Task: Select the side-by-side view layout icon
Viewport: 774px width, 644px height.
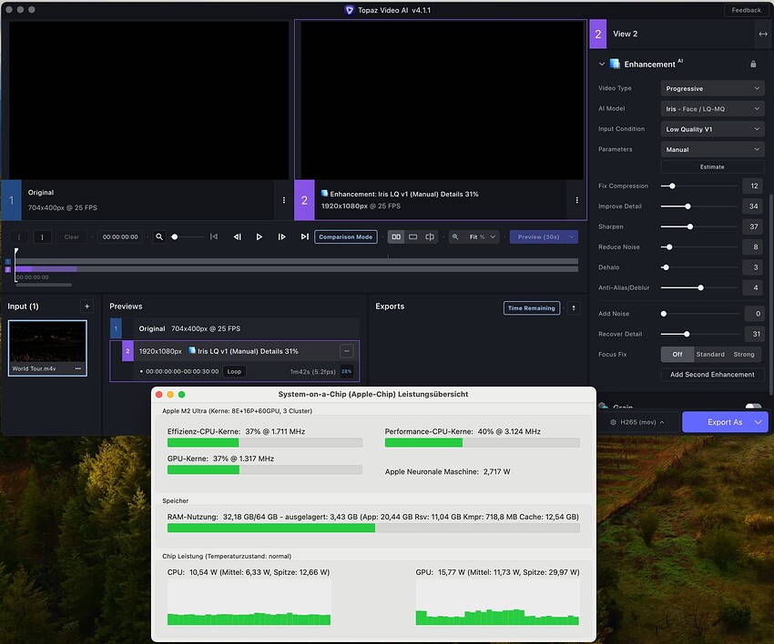Action: [x=396, y=236]
